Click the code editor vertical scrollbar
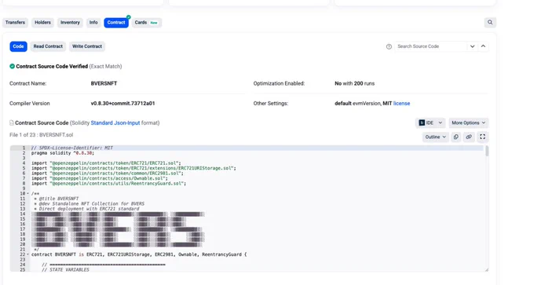 coord(487,151)
